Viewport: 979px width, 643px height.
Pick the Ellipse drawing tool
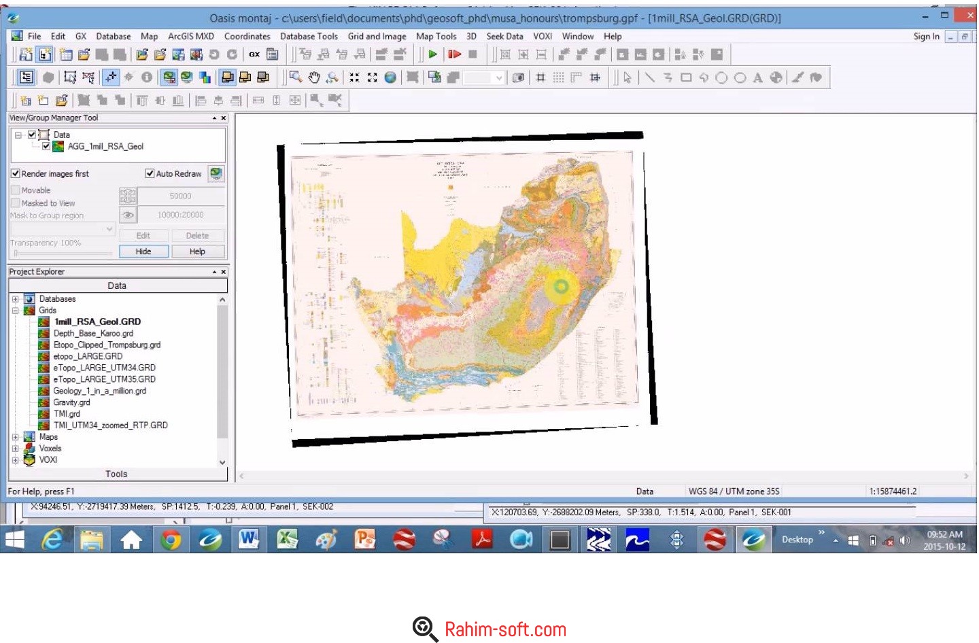click(740, 77)
